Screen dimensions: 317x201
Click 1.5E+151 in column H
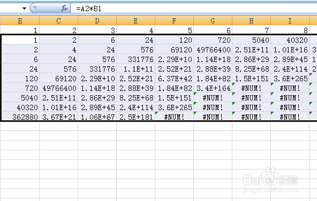(x=251, y=79)
